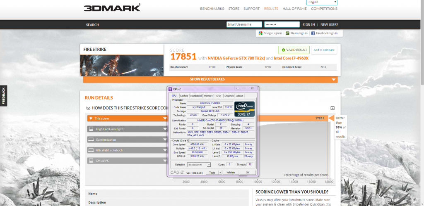Switch to the Graphics tab in CPU-Z

point(229,96)
